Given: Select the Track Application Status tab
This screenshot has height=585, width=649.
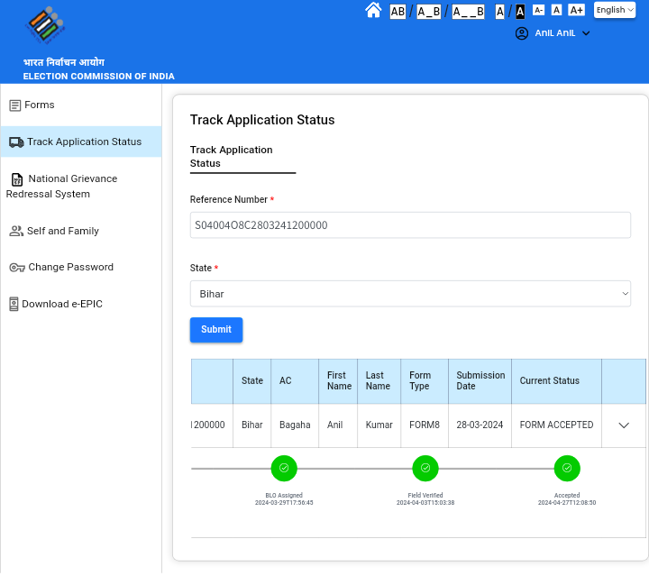Looking at the screenshot, I should pos(242,157).
